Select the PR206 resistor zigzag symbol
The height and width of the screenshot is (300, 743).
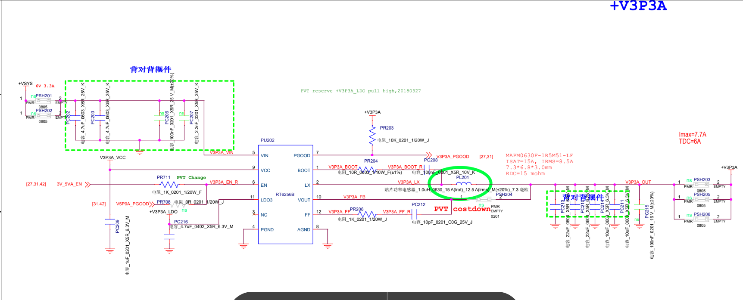[367, 214]
